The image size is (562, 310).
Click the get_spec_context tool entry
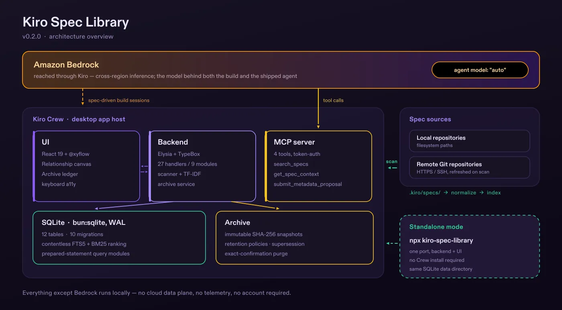(296, 174)
